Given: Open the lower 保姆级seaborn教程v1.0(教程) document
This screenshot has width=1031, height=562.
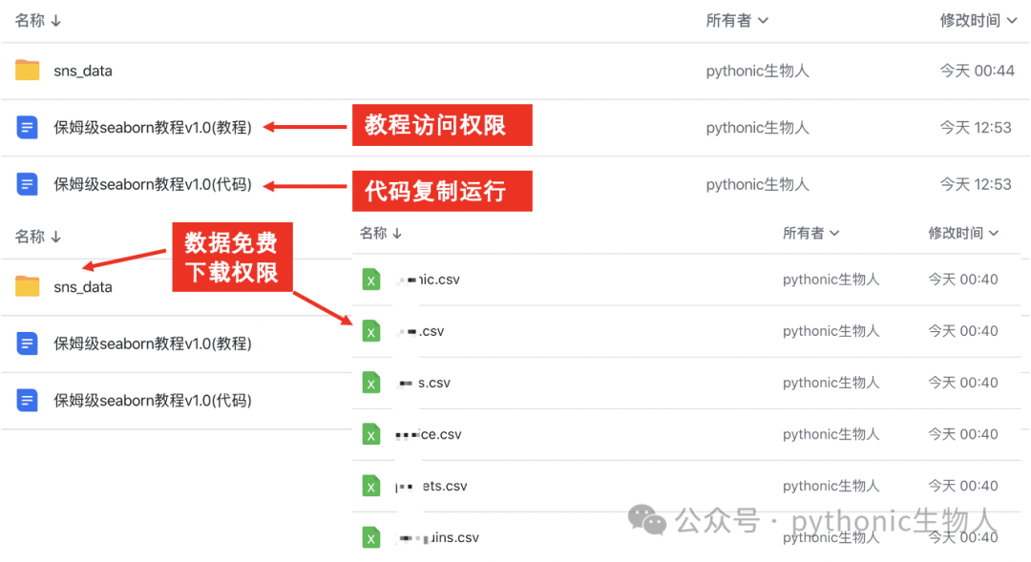Looking at the screenshot, I should pos(153,343).
